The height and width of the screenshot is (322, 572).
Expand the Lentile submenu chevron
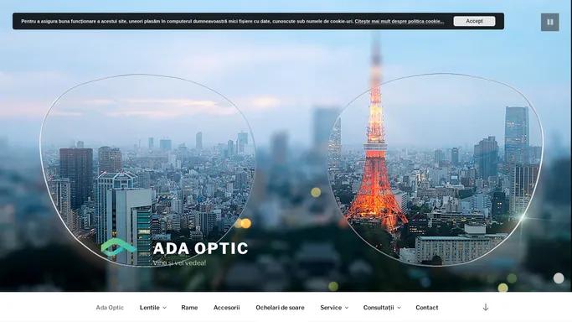coord(164,308)
